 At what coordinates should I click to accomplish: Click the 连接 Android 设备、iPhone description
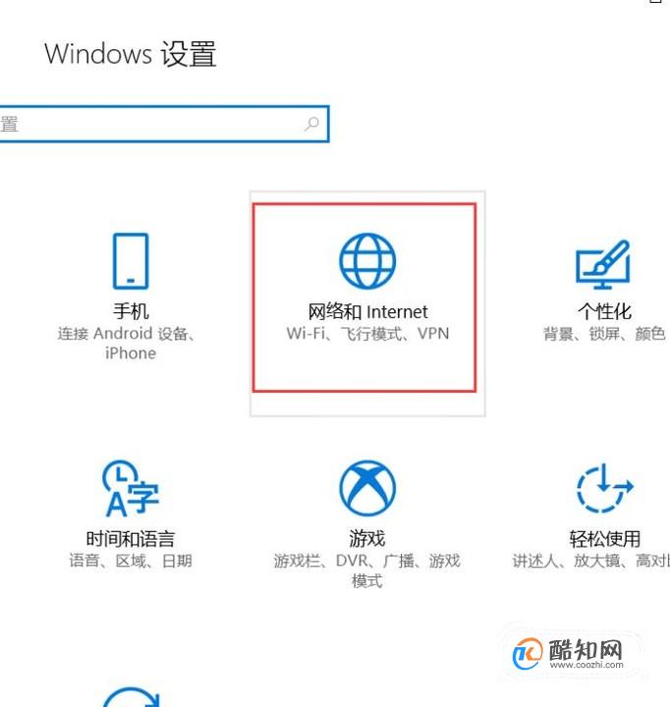tap(128, 343)
